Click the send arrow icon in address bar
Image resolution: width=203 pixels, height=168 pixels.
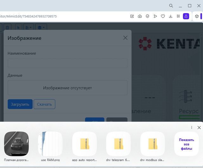pos(155,16)
